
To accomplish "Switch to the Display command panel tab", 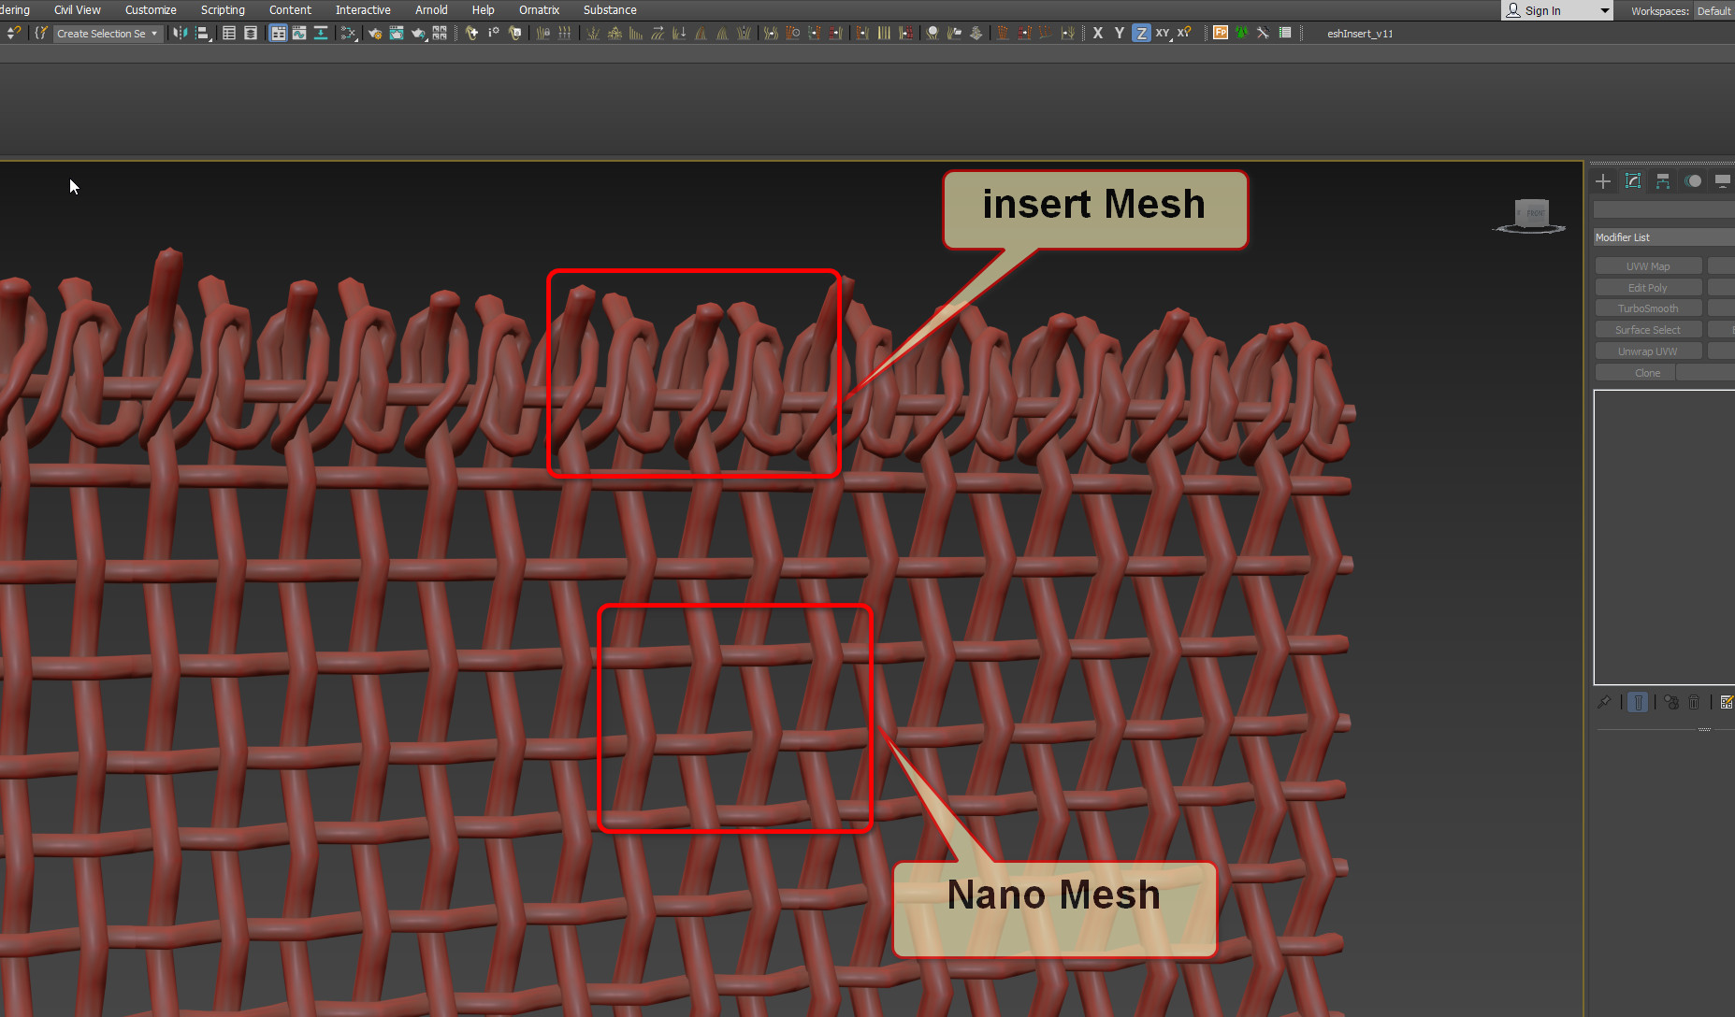I will pos(1722,181).
